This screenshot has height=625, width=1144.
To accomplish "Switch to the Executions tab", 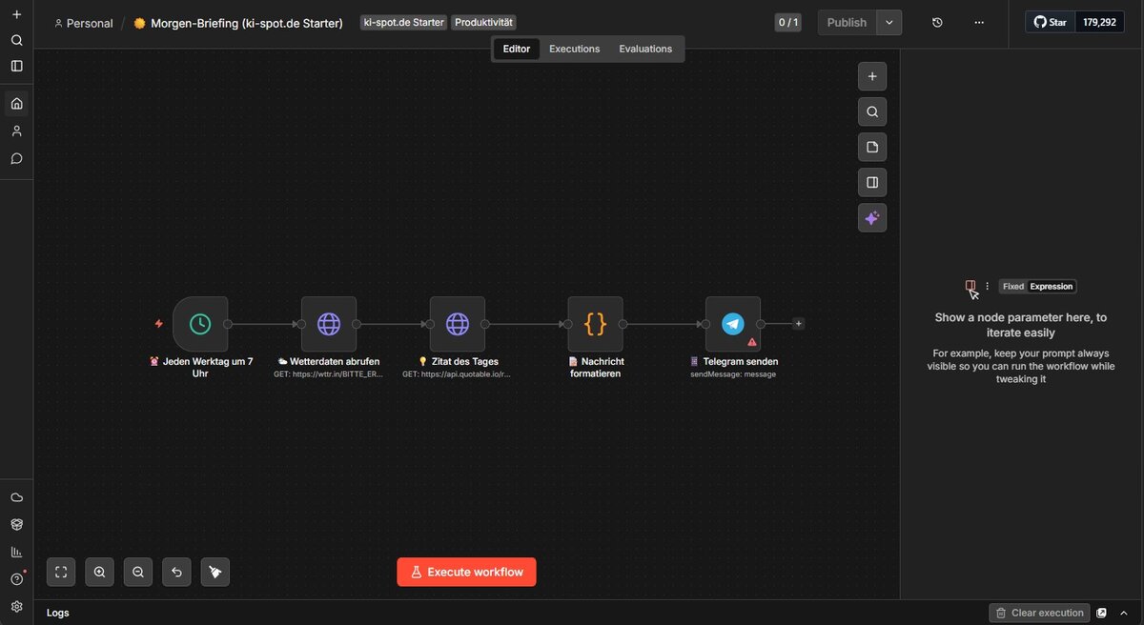I will (x=574, y=48).
